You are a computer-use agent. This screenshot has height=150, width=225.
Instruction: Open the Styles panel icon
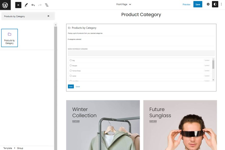(215, 4)
